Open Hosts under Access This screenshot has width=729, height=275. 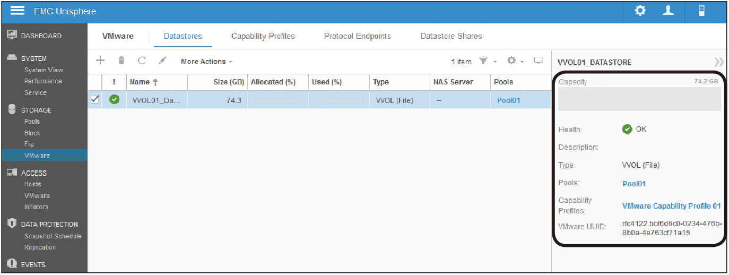32,184
